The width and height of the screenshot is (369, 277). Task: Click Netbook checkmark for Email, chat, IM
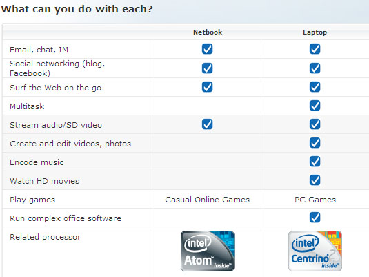pos(208,49)
